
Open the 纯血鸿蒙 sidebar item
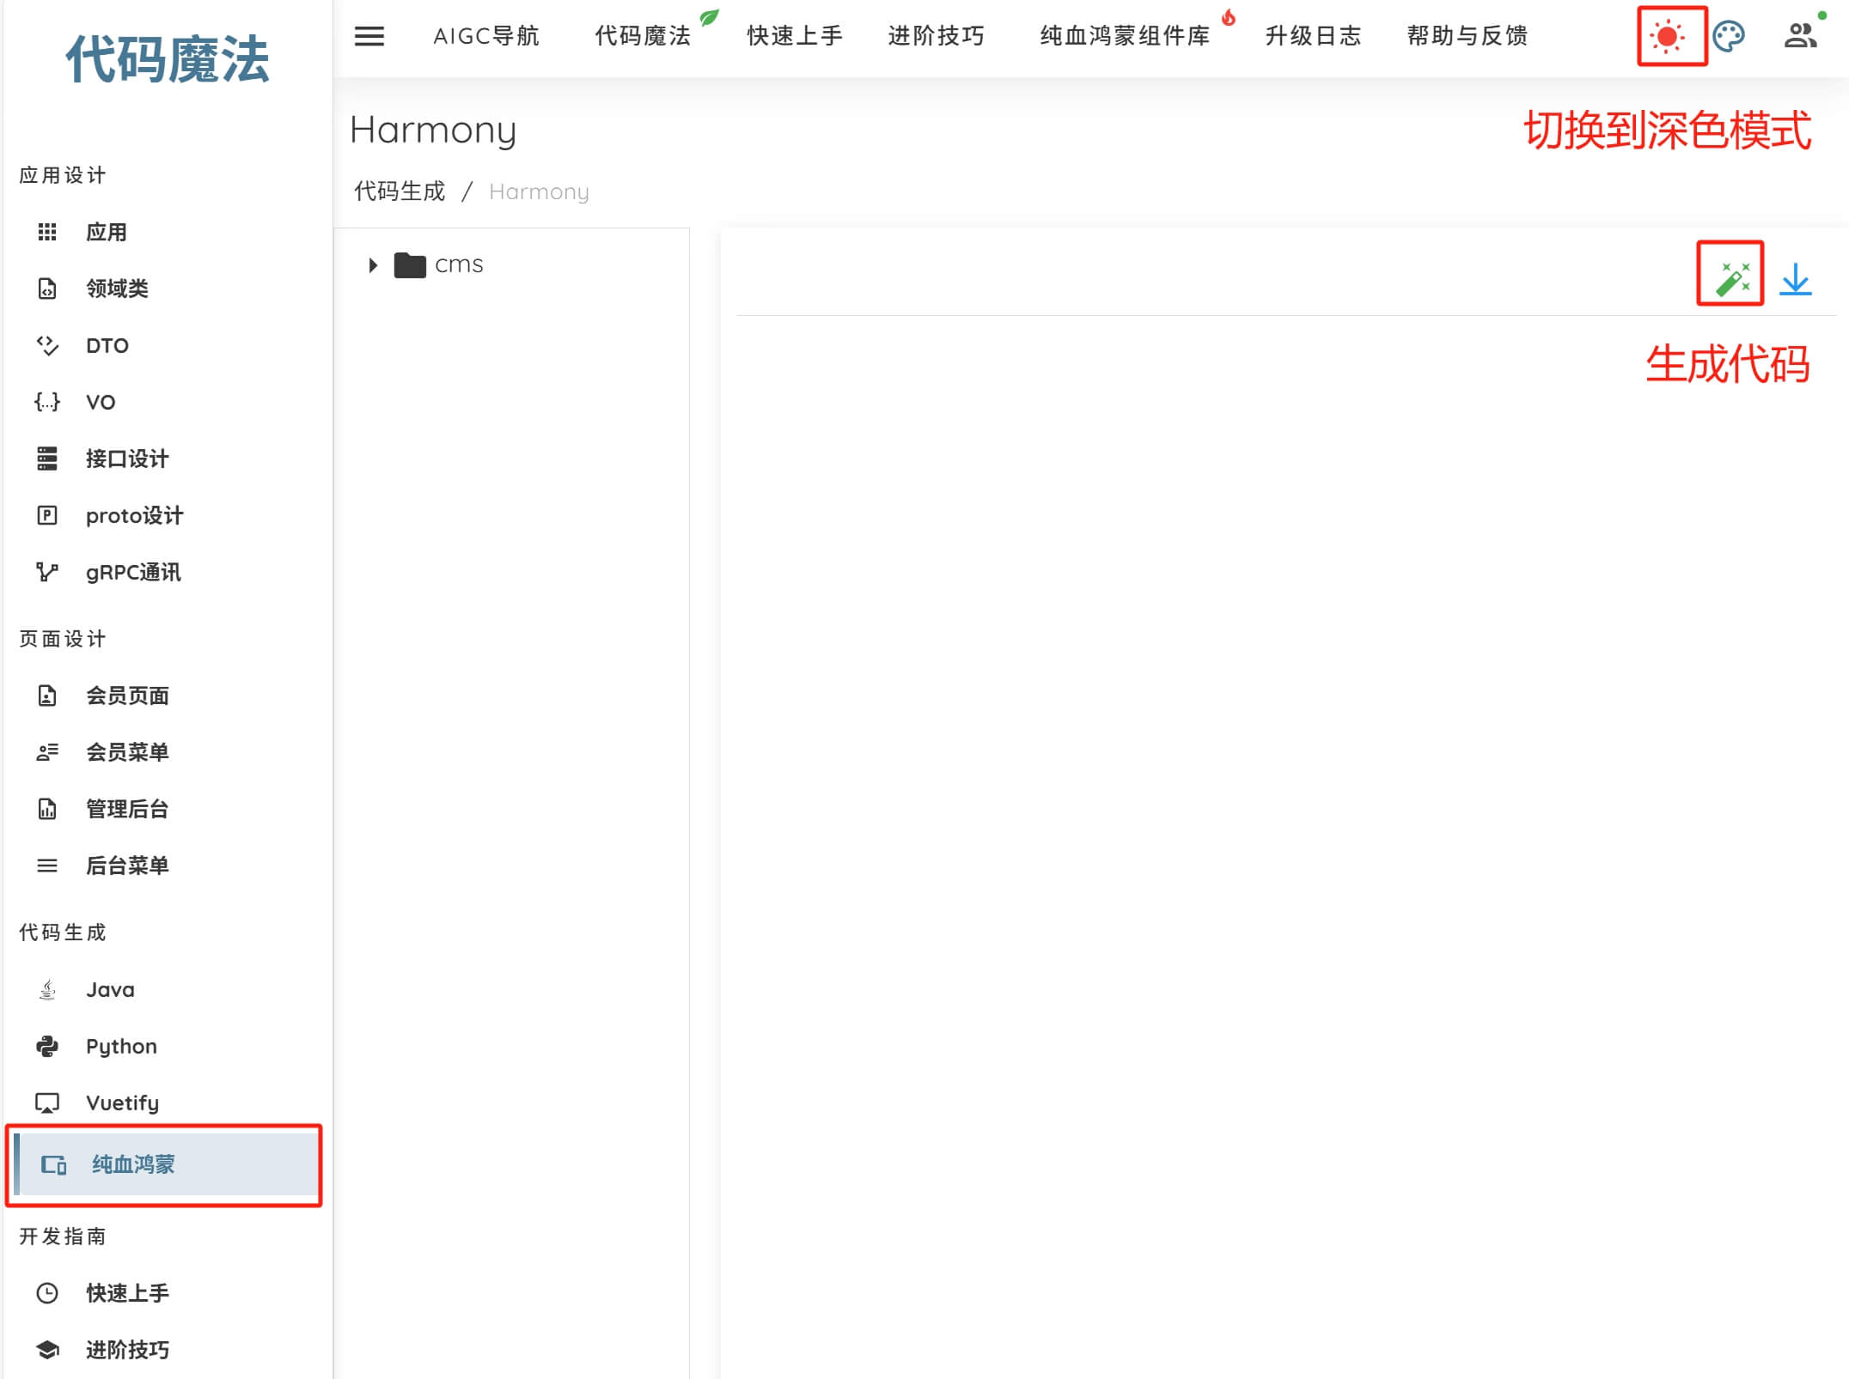[133, 1164]
